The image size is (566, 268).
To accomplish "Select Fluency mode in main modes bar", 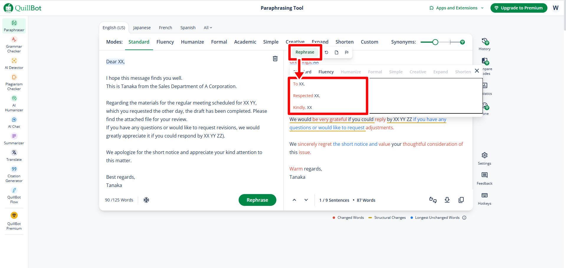I will (165, 42).
